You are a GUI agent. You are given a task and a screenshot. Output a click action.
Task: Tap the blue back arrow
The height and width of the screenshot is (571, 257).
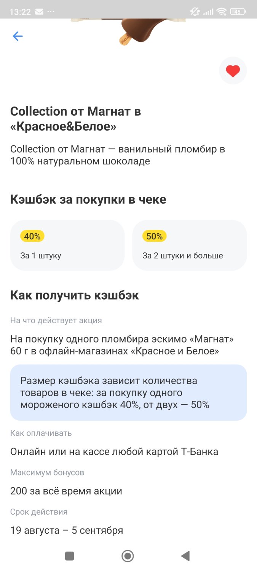pyautogui.click(x=18, y=36)
